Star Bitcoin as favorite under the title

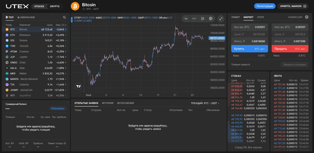84,10
